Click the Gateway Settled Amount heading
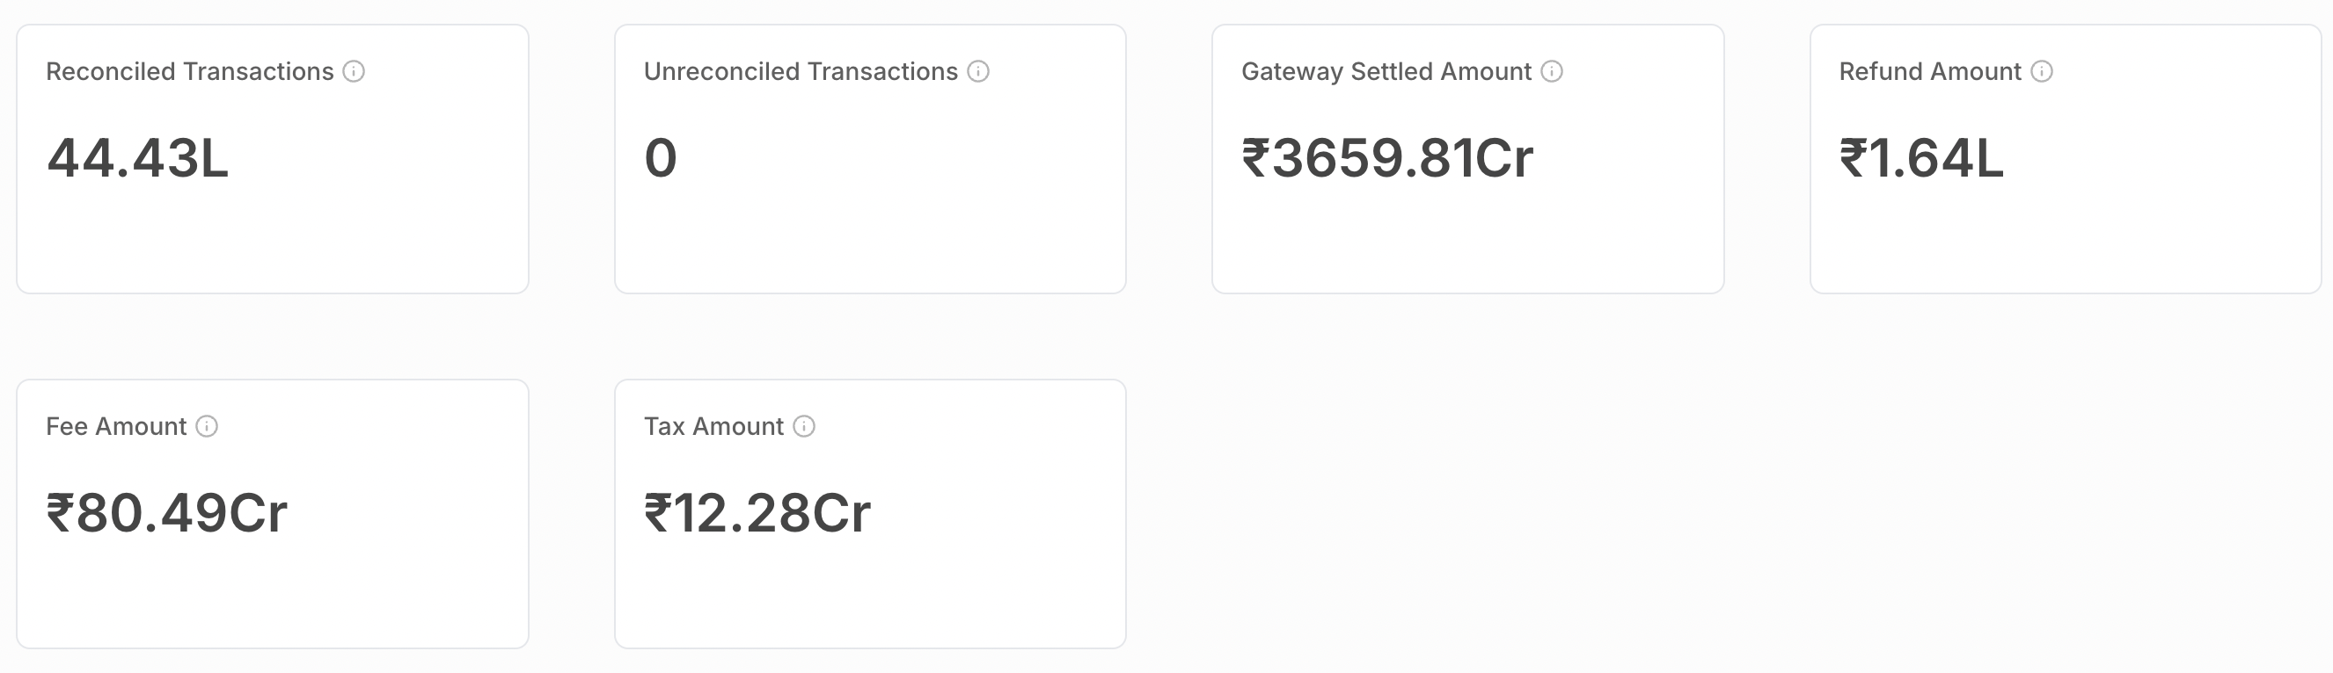Screen dimensions: 2333x673 [1386, 71]
